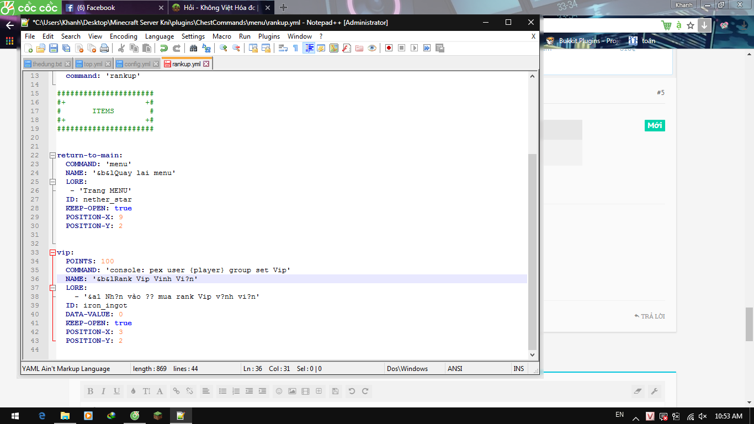Viewport: 754px width, 424px height.
Task: Toggle Show All Characters pilcrow icon
Action: point(295,48)
